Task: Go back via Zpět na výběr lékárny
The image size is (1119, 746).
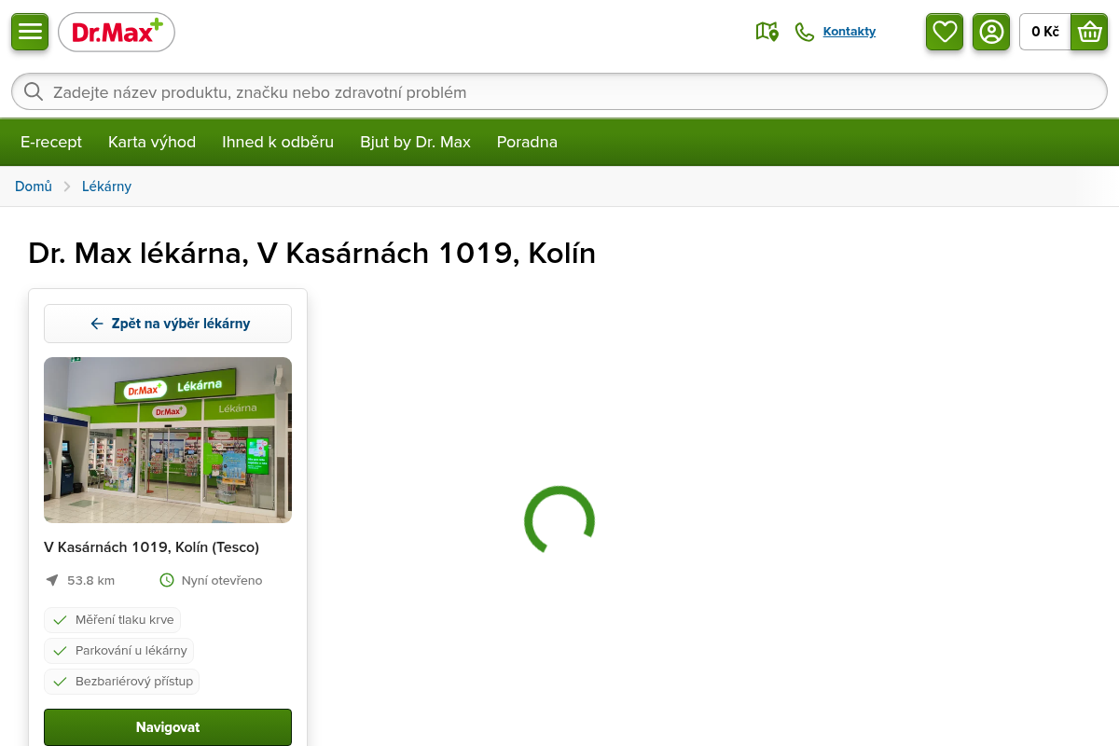Action: [x=168, y=324]
